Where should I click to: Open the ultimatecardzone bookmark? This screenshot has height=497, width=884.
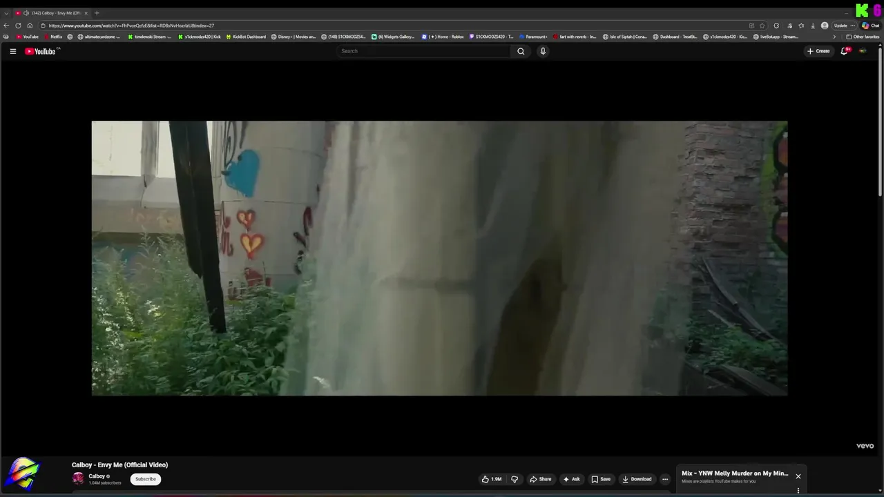[98, 37]
